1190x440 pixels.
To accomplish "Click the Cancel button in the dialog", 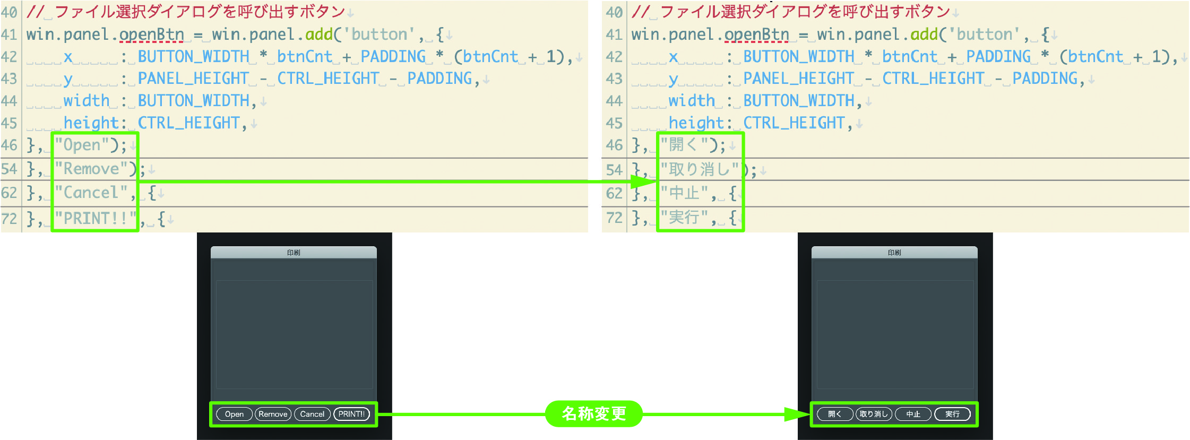I will coord(312,414).
